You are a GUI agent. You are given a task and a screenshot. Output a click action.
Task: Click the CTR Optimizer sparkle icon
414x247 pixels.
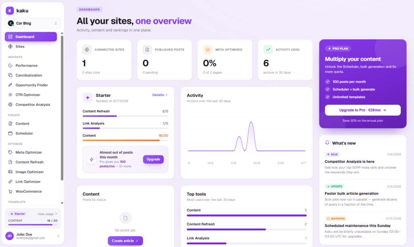coord(10,95)
